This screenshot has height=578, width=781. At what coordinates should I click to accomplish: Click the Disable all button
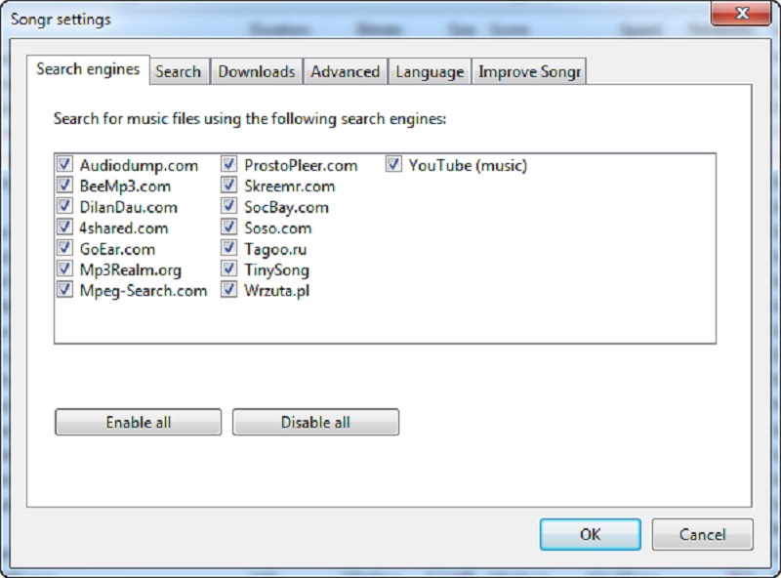[x=315, y=422]
